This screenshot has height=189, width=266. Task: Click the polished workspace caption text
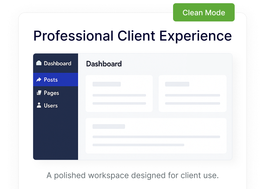pyautogui.click(x=132, y=175)
